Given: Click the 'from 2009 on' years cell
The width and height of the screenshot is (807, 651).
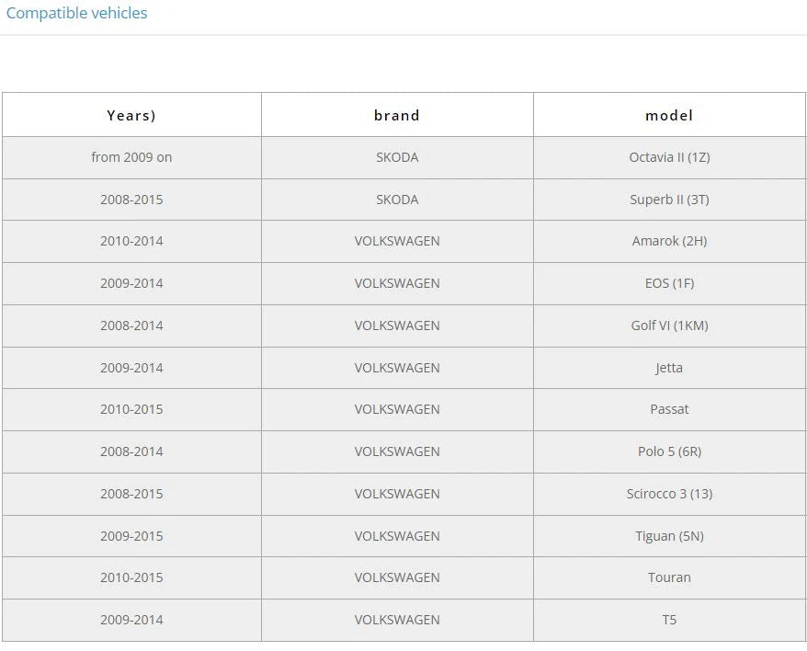Looking at the screenshot, I should click(x=131, y=157).
